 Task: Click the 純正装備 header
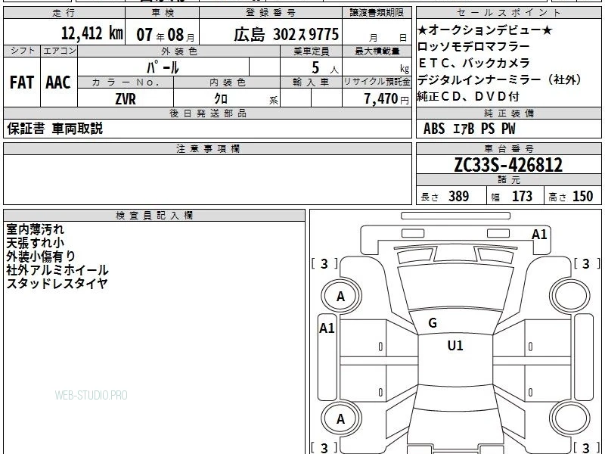click(508, 113)
